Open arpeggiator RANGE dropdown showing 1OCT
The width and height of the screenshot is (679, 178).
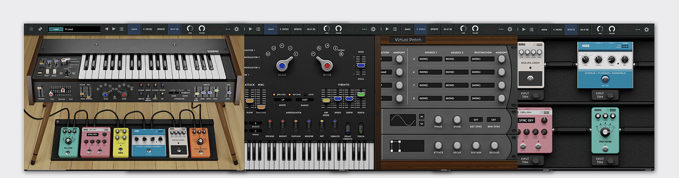[305, 100]
